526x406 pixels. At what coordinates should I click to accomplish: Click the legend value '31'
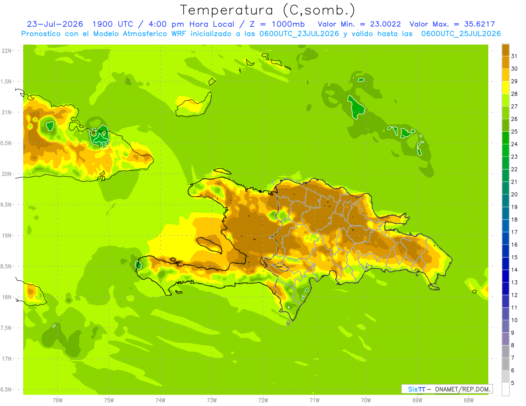point(514,56)
